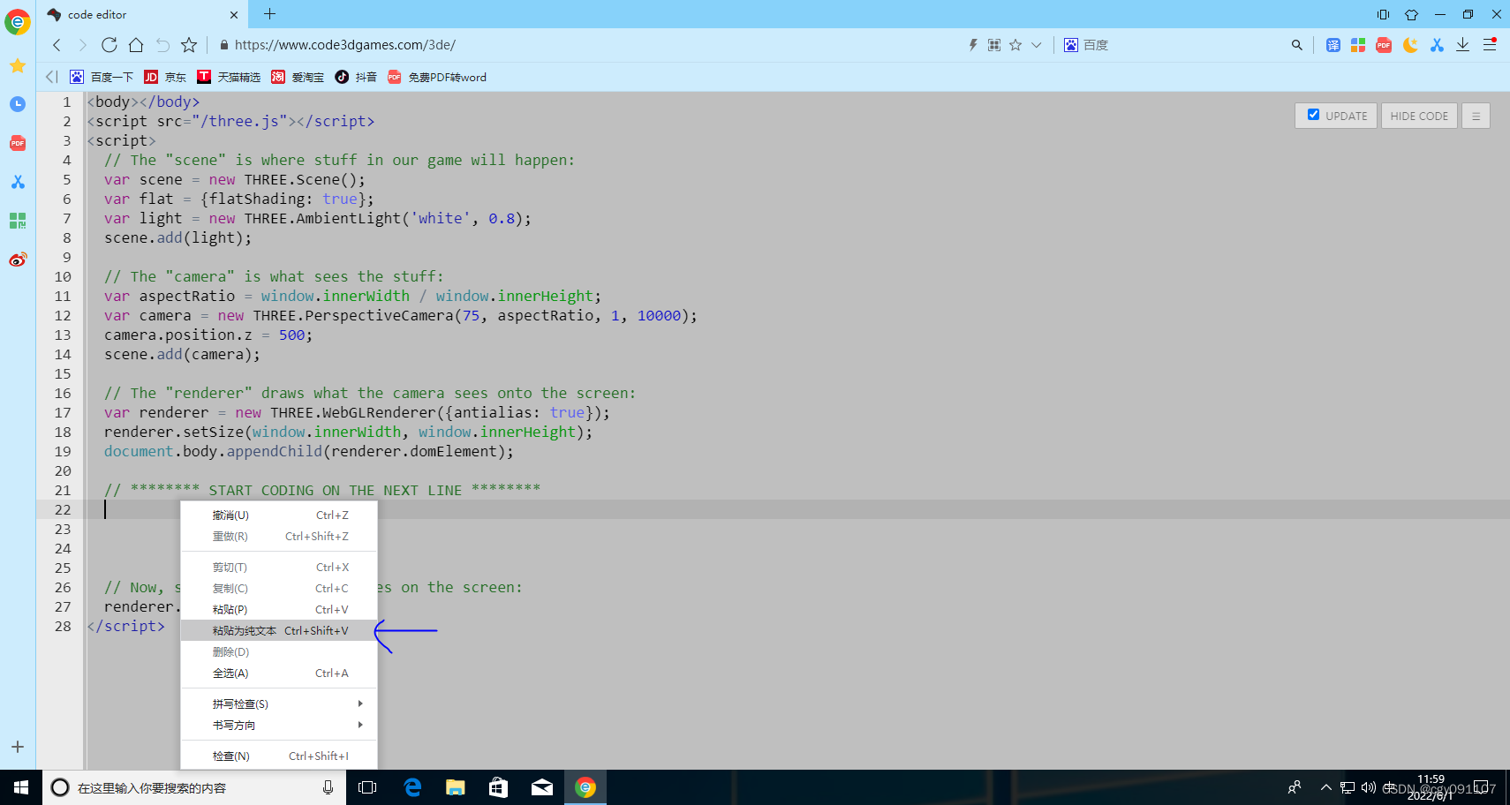Open the green apps icon in the sidebar
This screenshot has height=805, width=1510.
(18, 221)
